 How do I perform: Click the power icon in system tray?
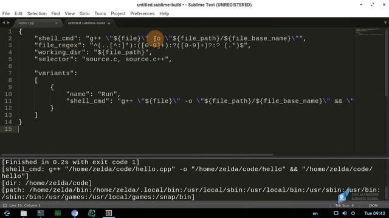pos(353,213)
